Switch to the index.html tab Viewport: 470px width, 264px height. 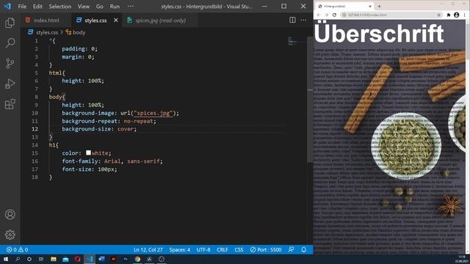[x=46, y=20]
